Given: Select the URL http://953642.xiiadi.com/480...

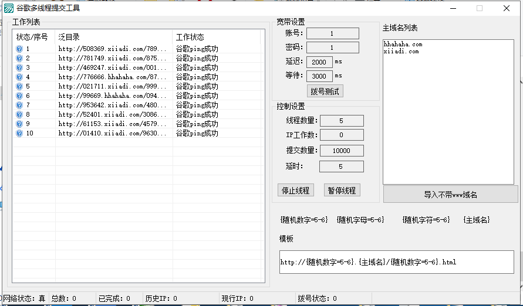Looking at the screenshot, I should coord(112,105).
